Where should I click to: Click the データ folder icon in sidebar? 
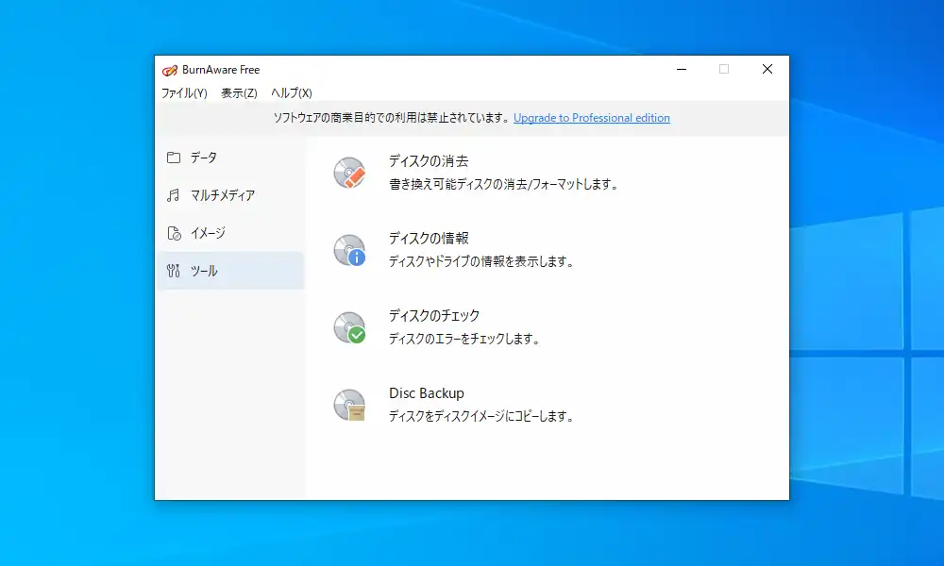tap(175, 158)
